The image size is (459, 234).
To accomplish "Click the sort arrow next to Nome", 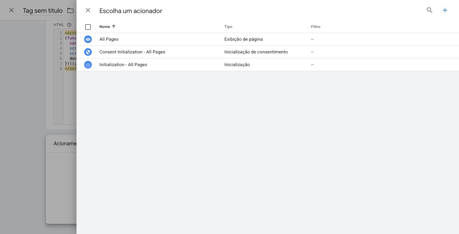I will [114, 27].
